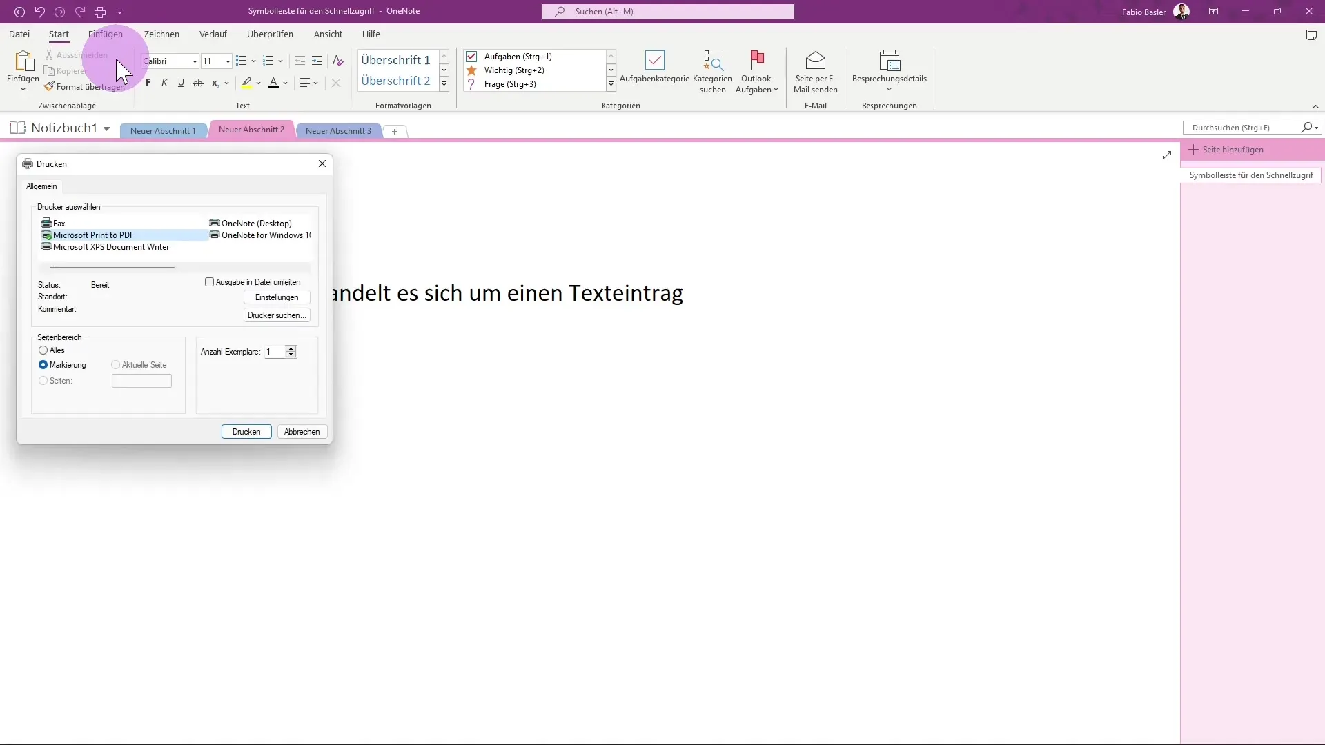Expand the Kategorien tags gallery

[611, 84]
